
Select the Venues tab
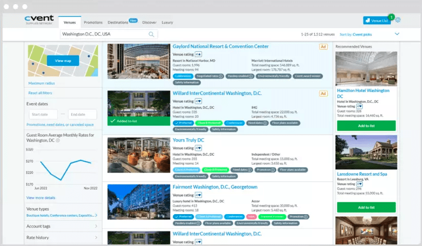(70, 22)
